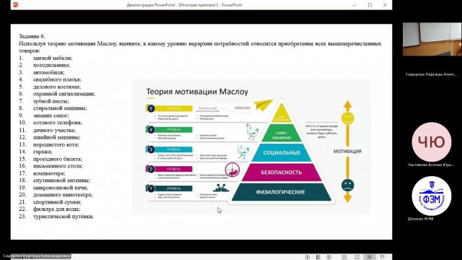Viewport: 462px width, 260px height.
Task: Switch to Slide Sorter view icon
Action: click(x=357, y=257)
